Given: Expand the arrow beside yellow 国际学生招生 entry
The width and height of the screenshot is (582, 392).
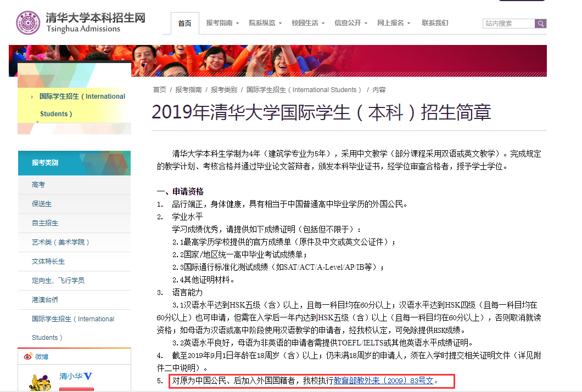Looking at the screenshot, I should tap(32, 97).
